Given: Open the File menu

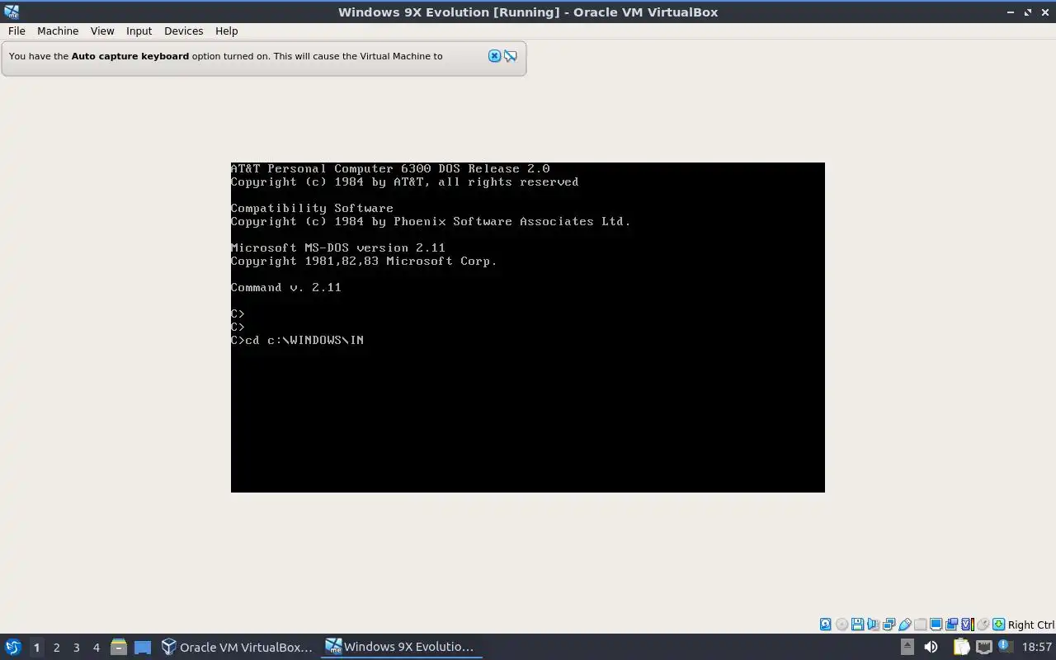Looking at the screenshot, I should pyautogui.click(x=16, y=31).
